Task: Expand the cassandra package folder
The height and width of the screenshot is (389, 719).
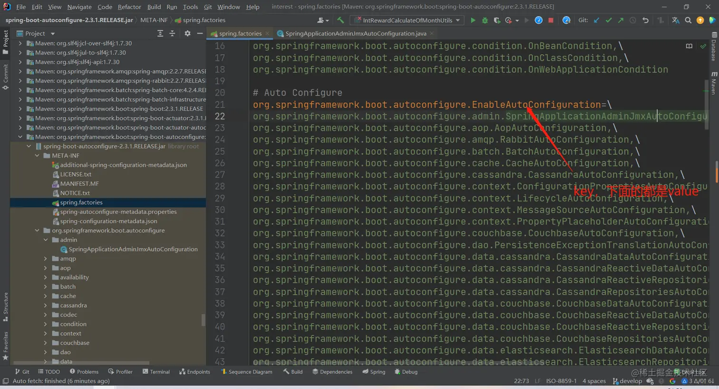Action: 46,305
